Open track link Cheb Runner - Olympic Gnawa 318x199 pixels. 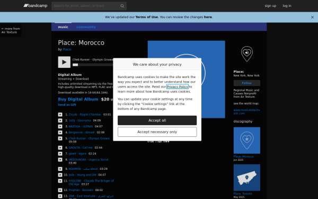tap(89, 139)
